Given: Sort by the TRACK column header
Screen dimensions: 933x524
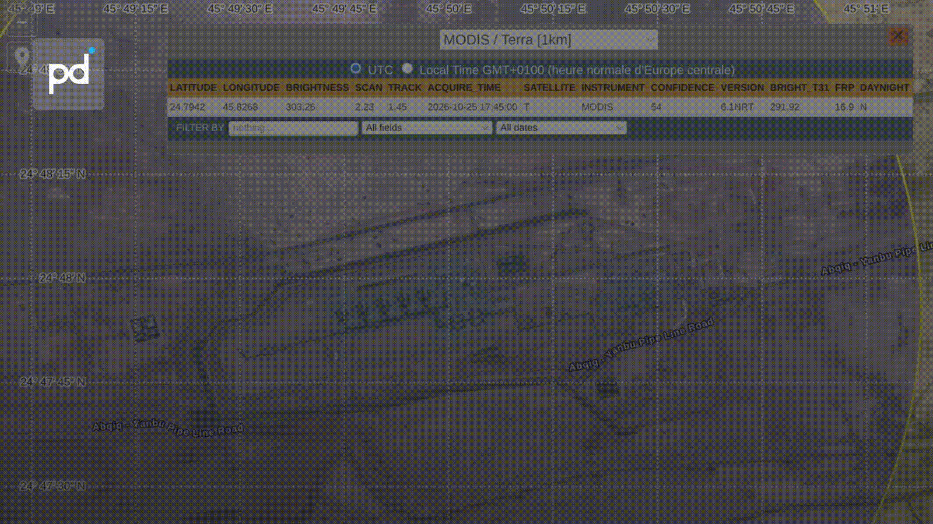Looking at the screenshot, I should pyautogui.click(x=405, y=87).
